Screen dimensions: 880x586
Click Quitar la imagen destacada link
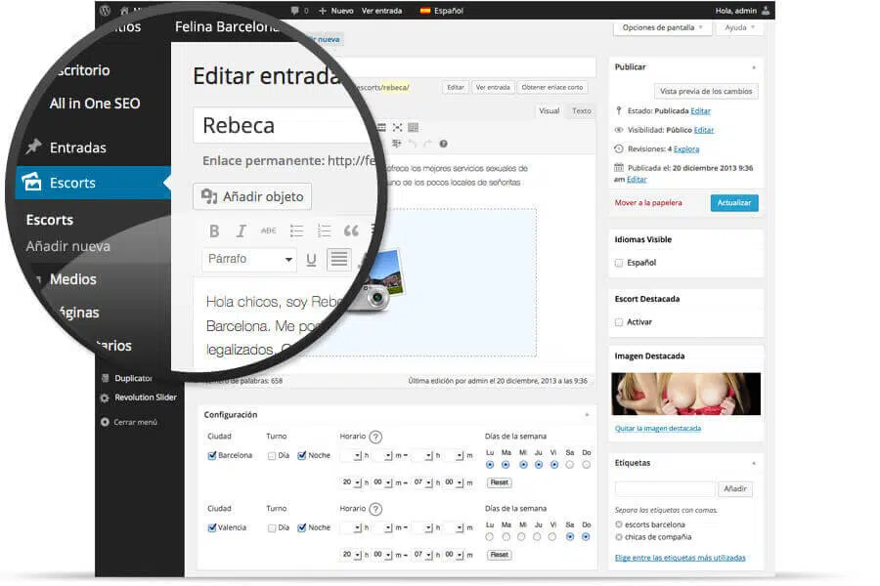658,429
